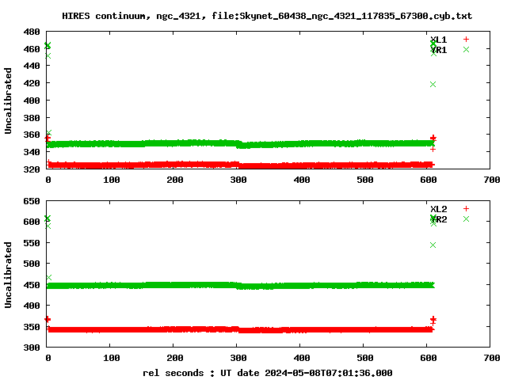Click the 380 tick label on the top plot
The image size is (507, 380).
coord(32,118)
